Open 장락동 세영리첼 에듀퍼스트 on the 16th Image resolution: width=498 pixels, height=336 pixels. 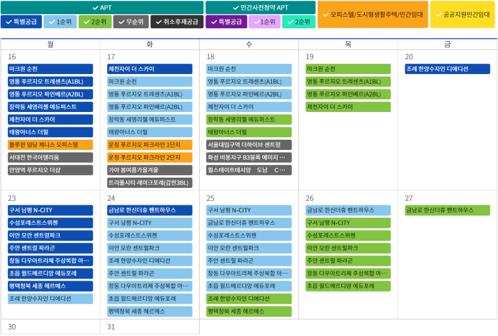[50, 107]
